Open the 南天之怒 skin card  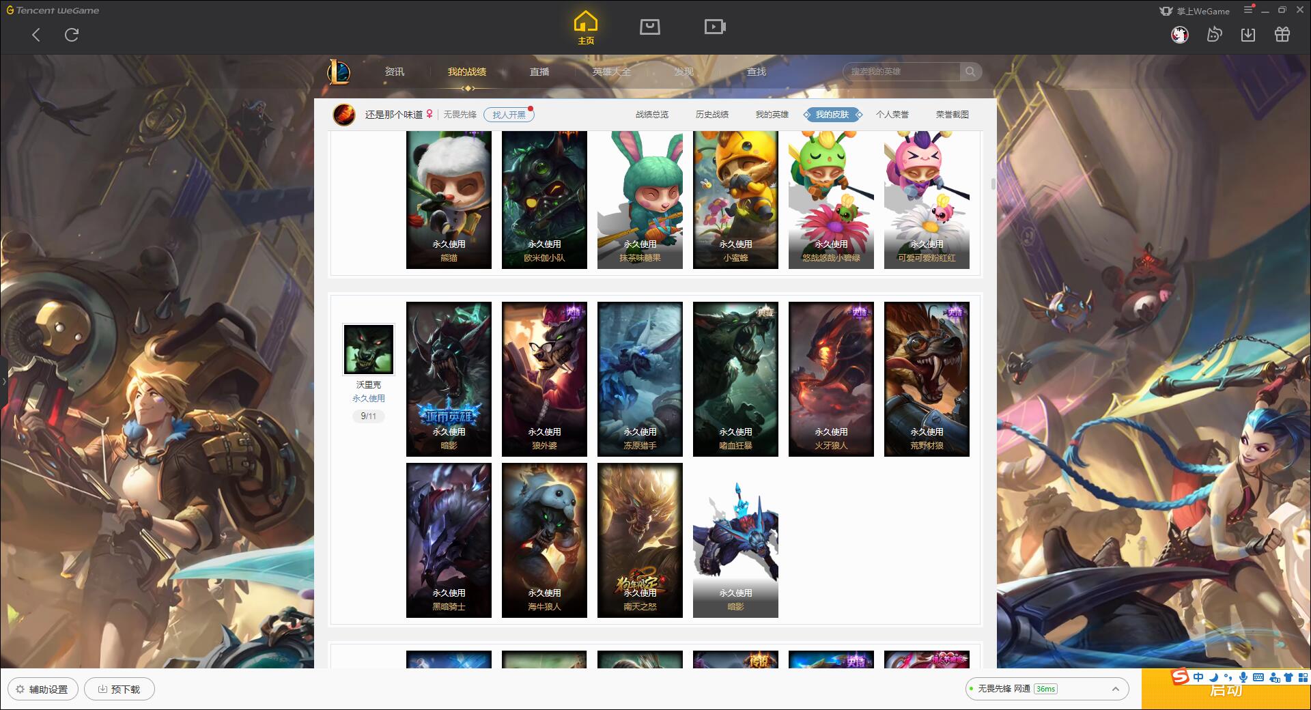coord(640,540)
